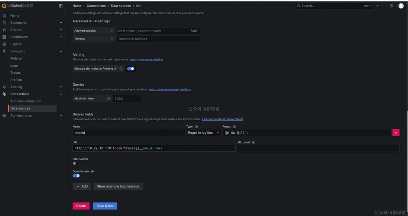The height and width of the screenshot is (216, 408).
Task: Expand the Starred sidebar section
Action: pyautogui.click(x=61, y=30)
